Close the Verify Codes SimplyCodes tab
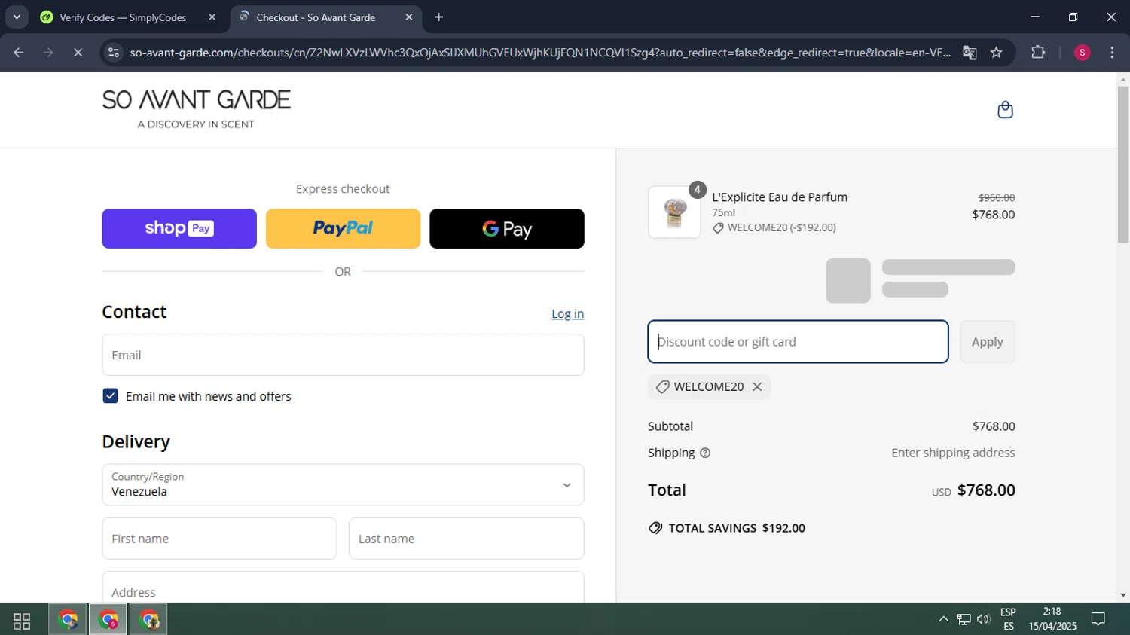 tap(212, 17)
